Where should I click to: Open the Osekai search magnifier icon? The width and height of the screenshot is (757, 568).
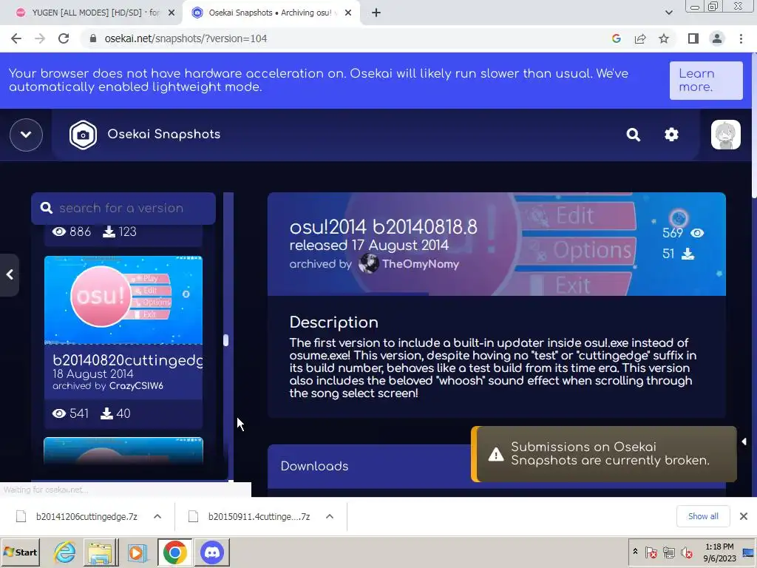click(633, 135)
